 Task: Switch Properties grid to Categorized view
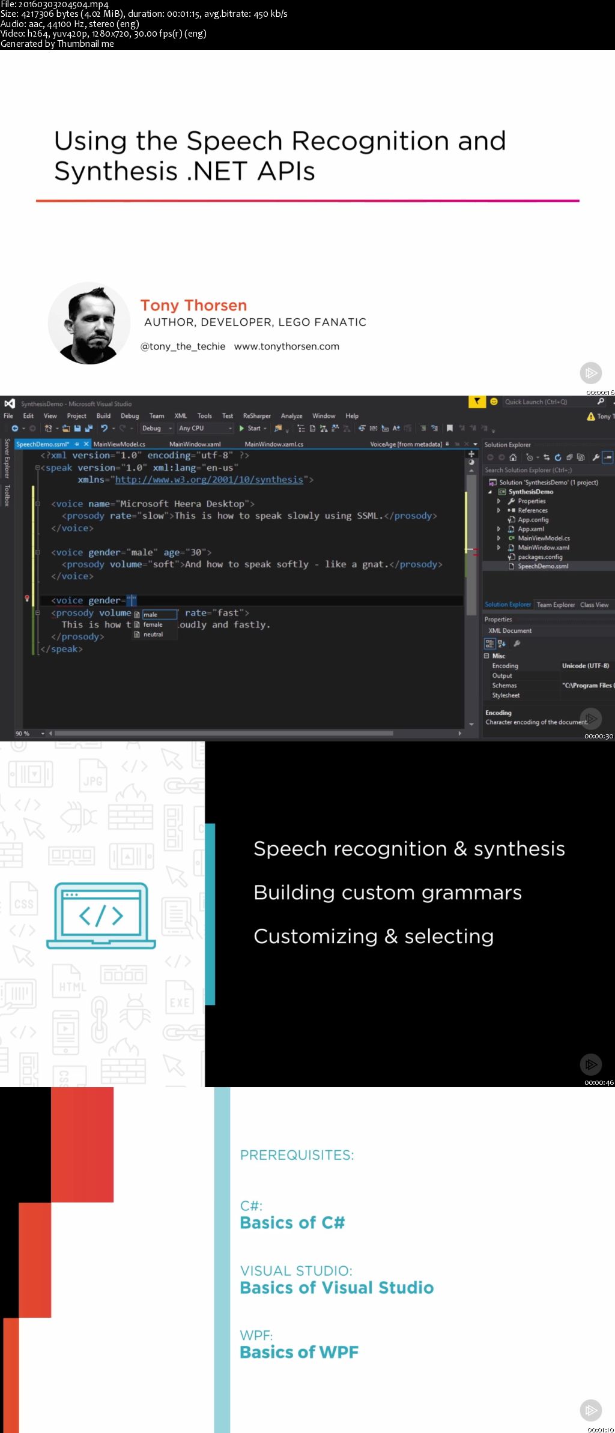[489, 644]
